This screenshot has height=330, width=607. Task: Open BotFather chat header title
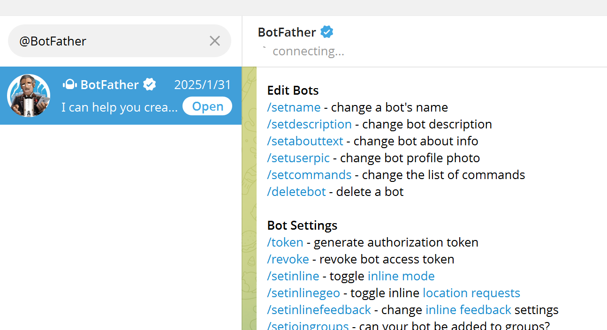[287, 32]
